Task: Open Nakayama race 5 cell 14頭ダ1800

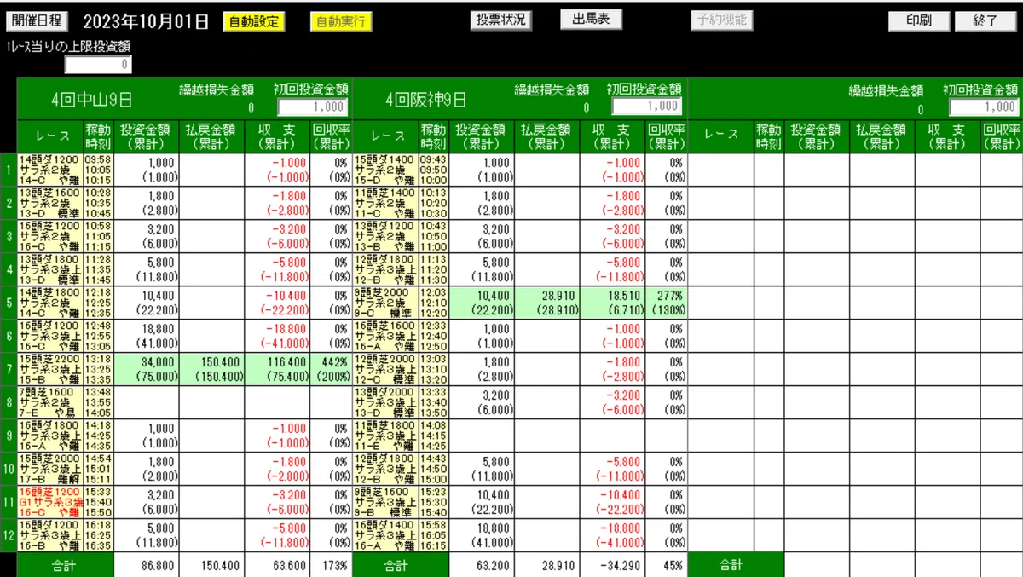Action: pyautogui.click(x=49, y=303)
